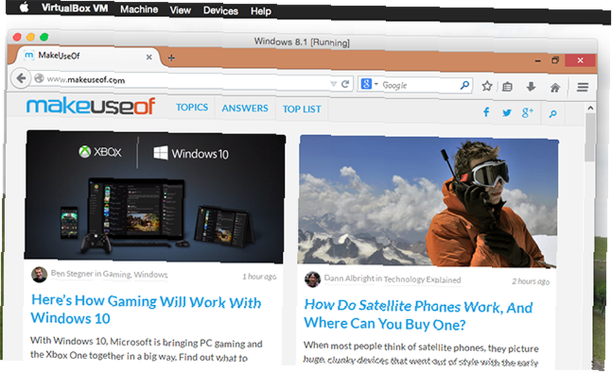Close the MakeUseOf tab
Image resolution: width=612 pixels, height=372 pixels.
pos(149,58)
